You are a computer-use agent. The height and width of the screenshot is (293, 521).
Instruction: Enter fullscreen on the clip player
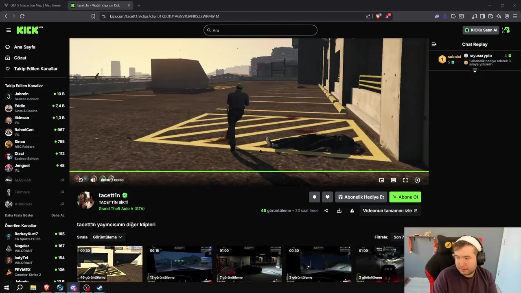[405, 180]
